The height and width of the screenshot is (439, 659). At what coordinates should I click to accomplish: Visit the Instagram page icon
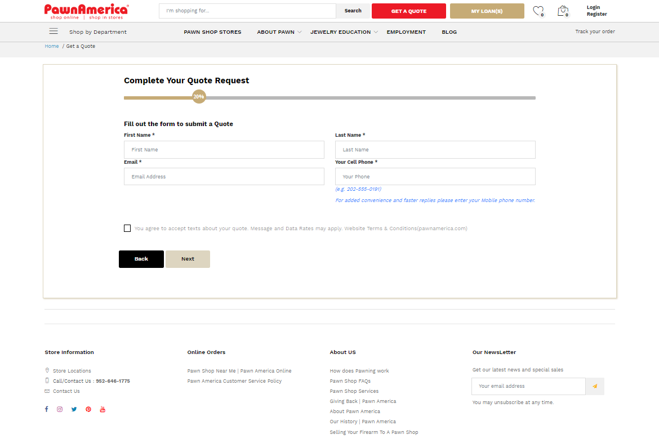click(x=60, y=409)
